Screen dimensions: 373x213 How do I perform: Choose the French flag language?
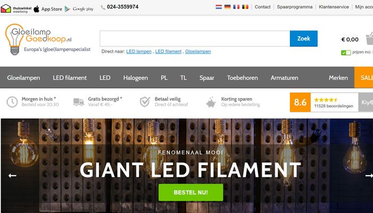(x=236, y=7)
